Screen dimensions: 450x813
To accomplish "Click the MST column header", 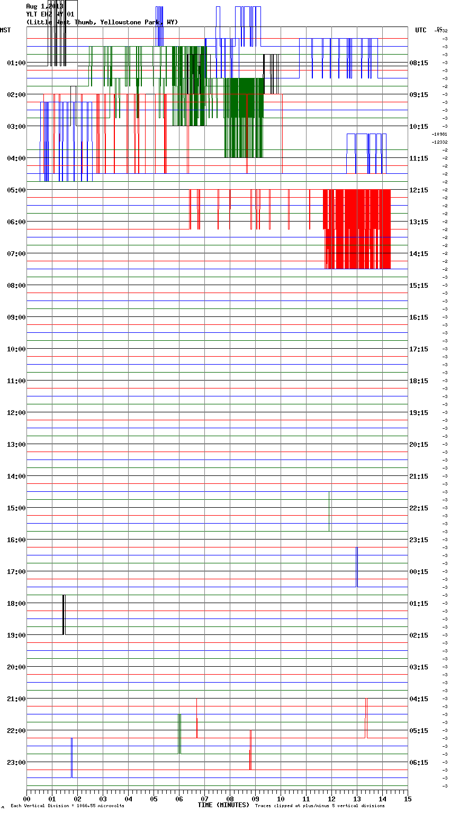I will point(5,30).
